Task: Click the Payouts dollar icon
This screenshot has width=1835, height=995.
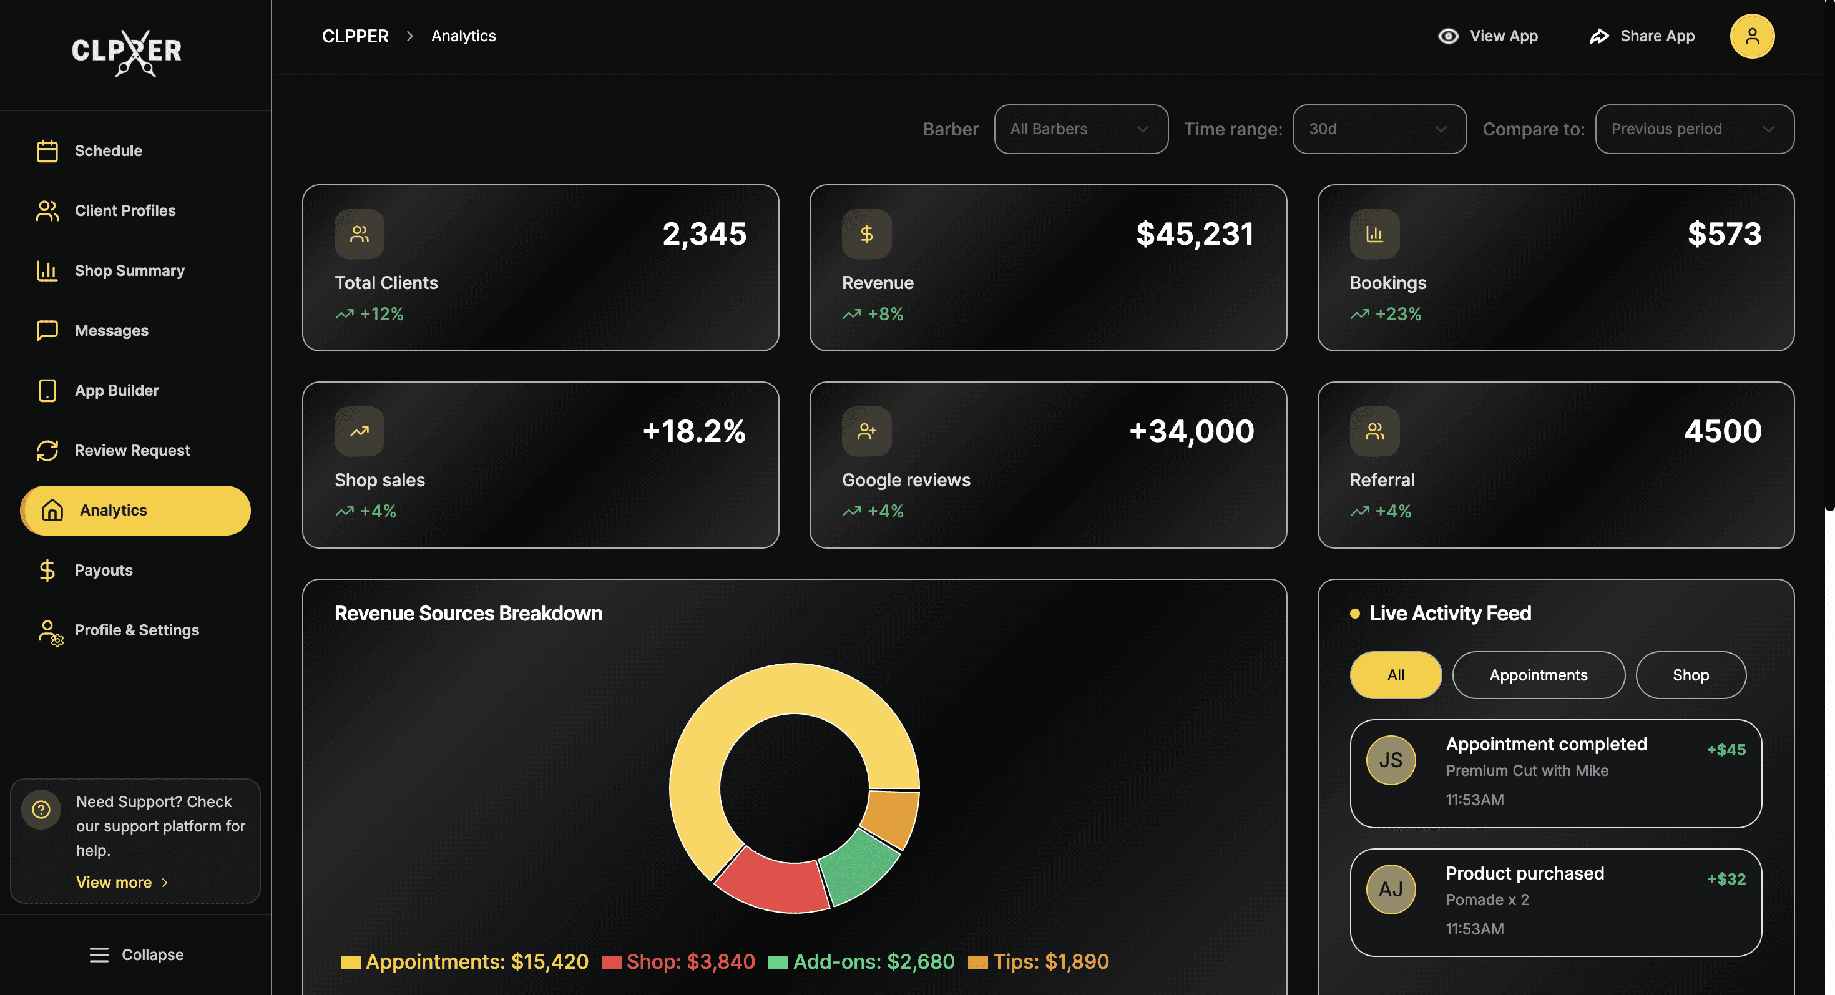Action: (x=47, y=571)
